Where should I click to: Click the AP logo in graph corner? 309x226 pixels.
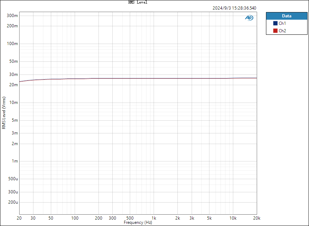(249, 18)
